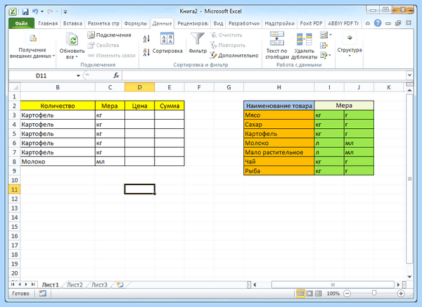Click the insert function fx icon
The height and width of the screenshot is (307, 422).
point(116,75)
